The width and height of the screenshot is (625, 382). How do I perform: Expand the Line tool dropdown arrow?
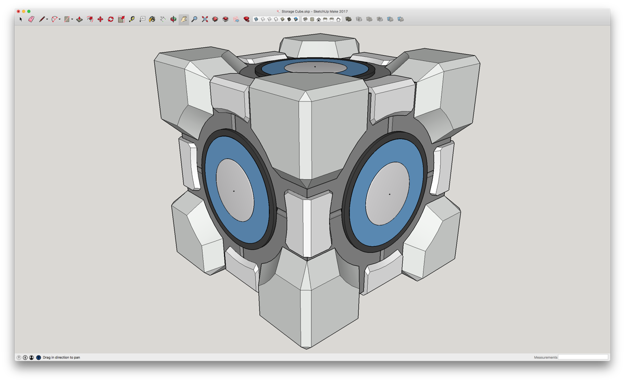coord(47,19)
